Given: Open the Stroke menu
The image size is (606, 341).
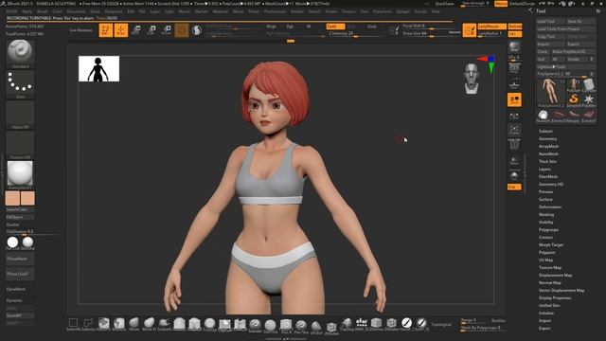Looking at the screenshot, I should [x=330, y=11].
